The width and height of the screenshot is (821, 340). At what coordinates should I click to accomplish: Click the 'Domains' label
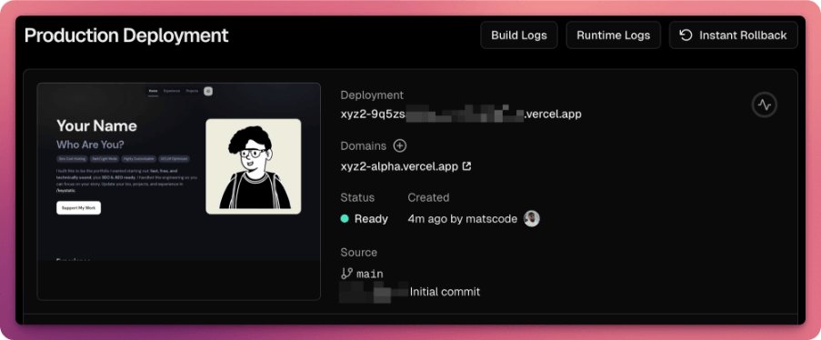[364, 145]
